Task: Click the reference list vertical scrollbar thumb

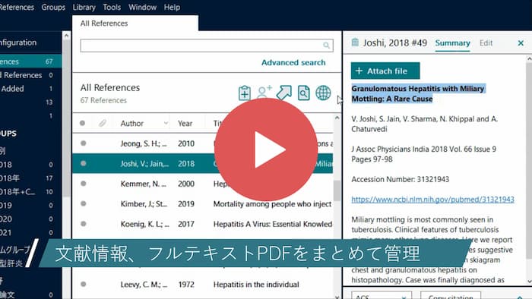Action: click(x=337, y=190)
